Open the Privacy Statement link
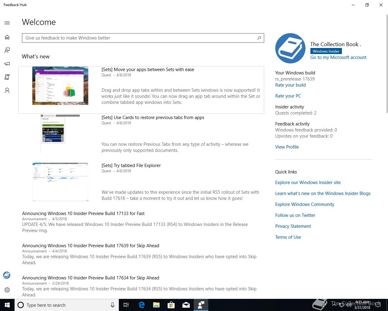Viewport: 388px width, 311px height. tap(293, 226)
